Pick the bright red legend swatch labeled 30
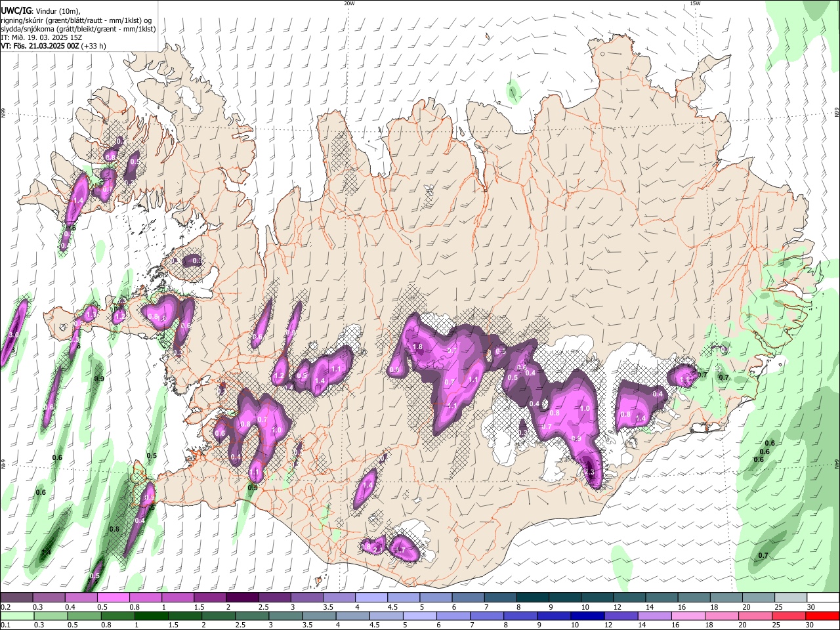The height and width of the screenshot is (630, 840). click(x=822, y=616)
